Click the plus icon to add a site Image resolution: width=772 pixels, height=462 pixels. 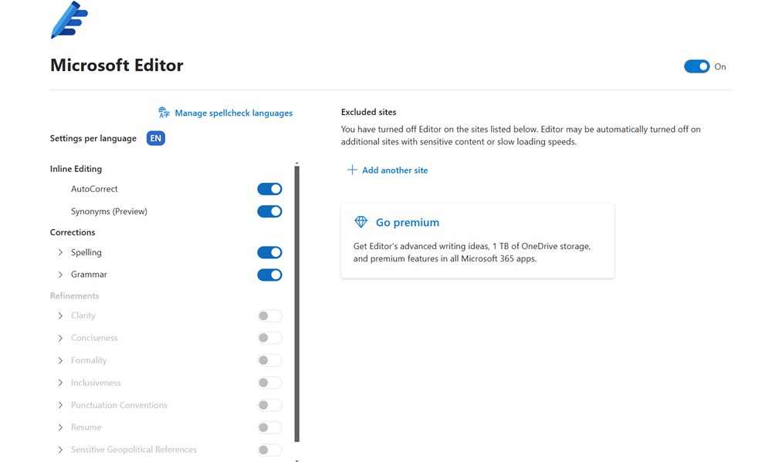tap(352, 170)
